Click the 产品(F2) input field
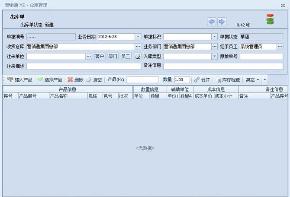The width and height of the screenshot is (290, 197). click(x=142, y=80)
